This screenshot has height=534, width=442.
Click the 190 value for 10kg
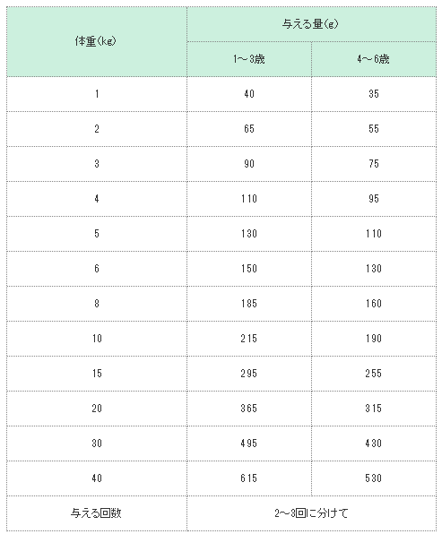[x=374, y=339]
